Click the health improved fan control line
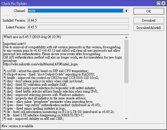 point(51,78)
